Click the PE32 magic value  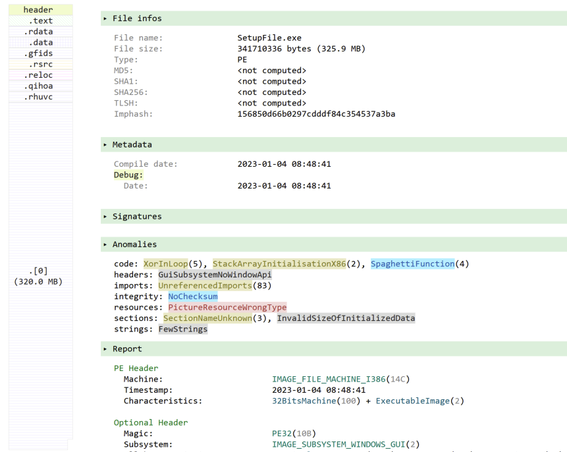coord(282,434)
